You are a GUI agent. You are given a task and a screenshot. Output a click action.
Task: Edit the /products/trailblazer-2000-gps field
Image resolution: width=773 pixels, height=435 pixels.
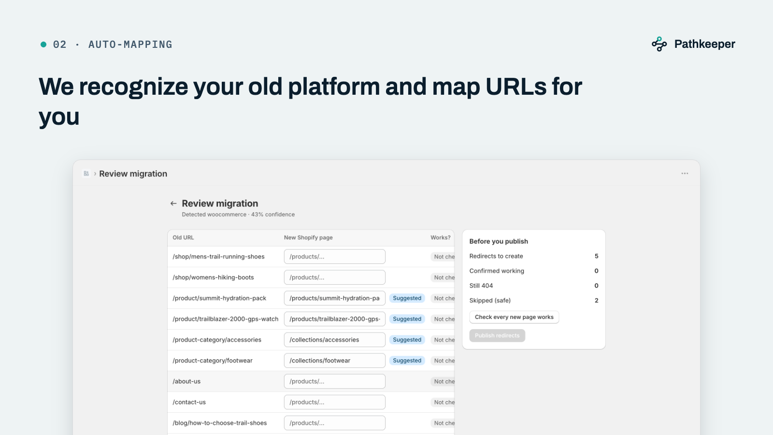point(334,319)
